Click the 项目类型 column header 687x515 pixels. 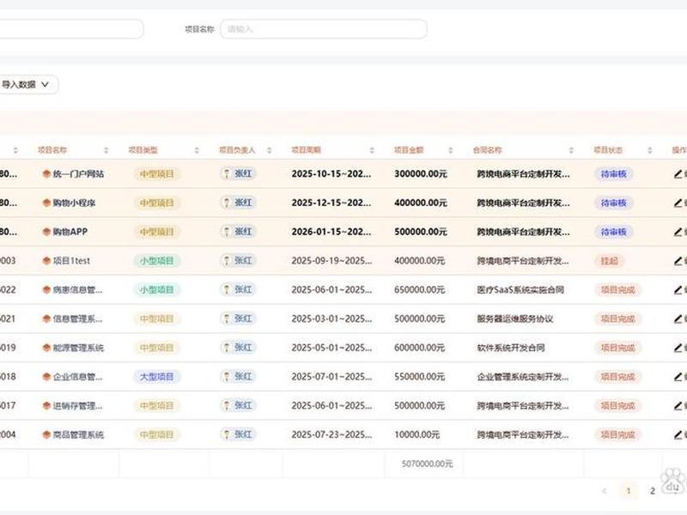143,150
